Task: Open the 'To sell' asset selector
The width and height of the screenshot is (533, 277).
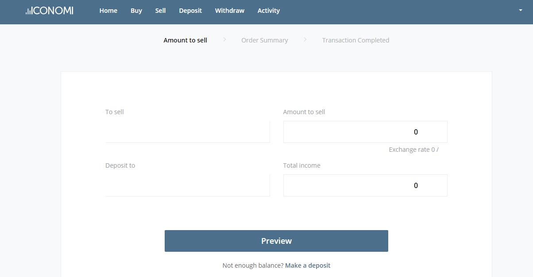Action: pos(188,132)
